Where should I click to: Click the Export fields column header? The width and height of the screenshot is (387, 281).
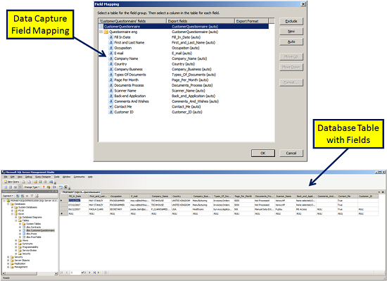click(201, 21)
